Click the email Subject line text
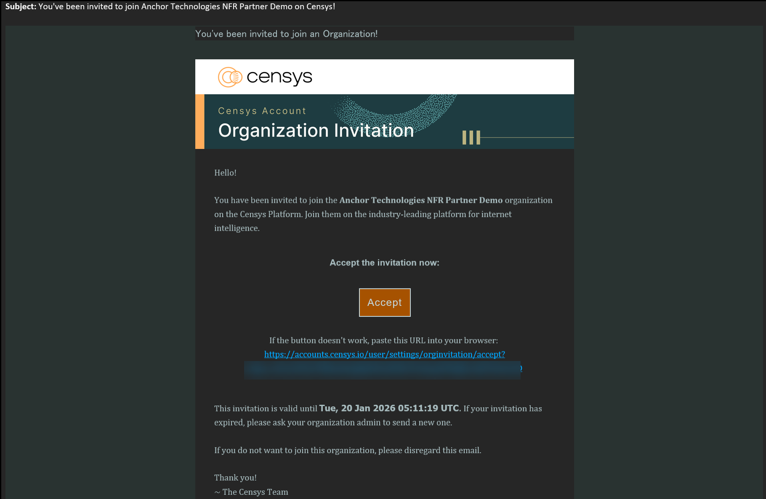The height and width of the screenshot is (499, 766). coord(170,7)
